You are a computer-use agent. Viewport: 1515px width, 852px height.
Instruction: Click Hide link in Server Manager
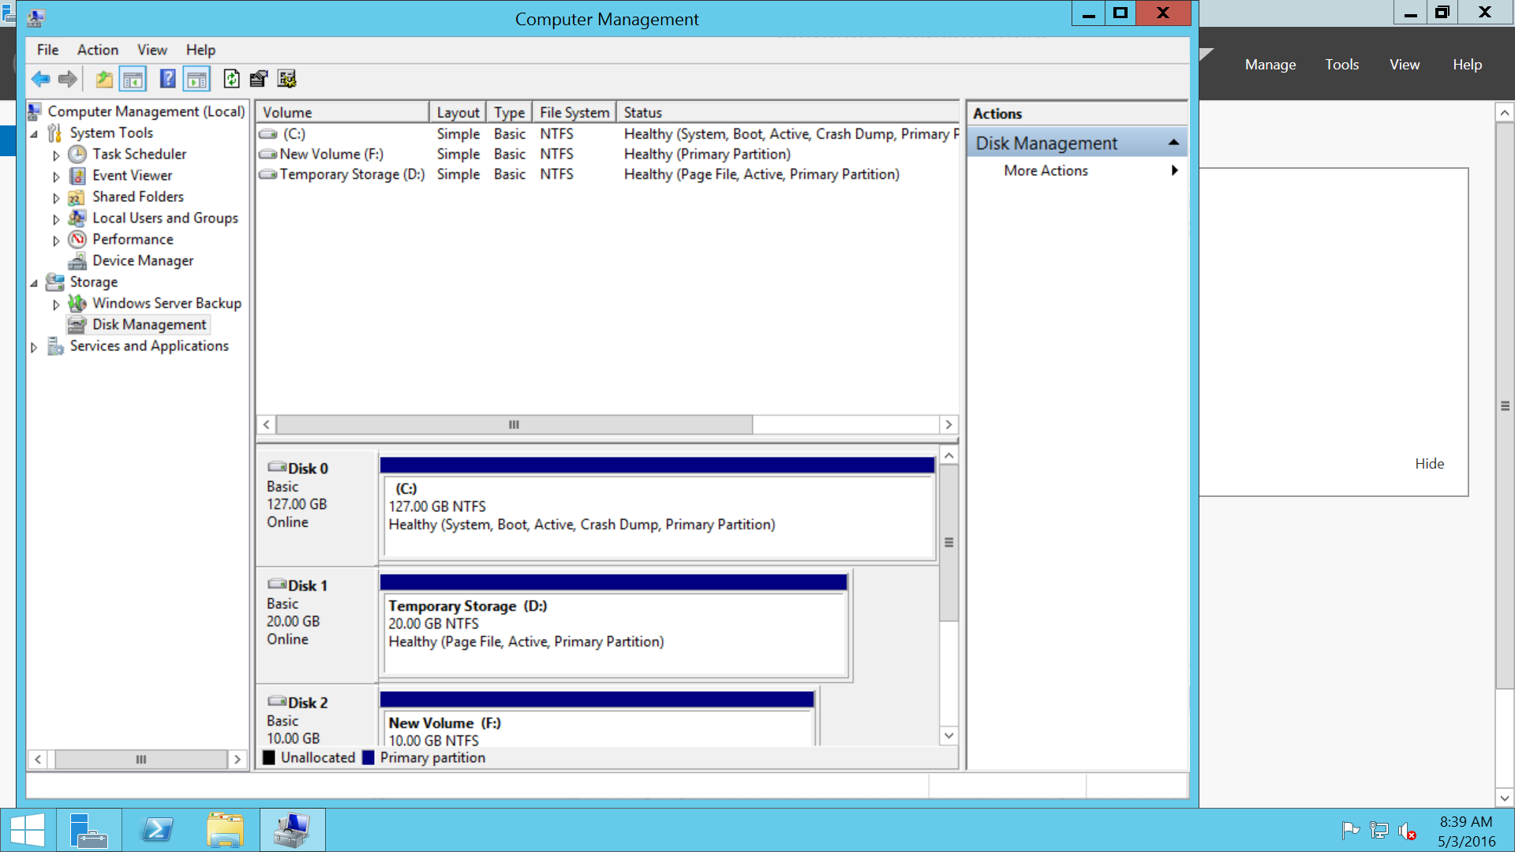point(1429,464)
